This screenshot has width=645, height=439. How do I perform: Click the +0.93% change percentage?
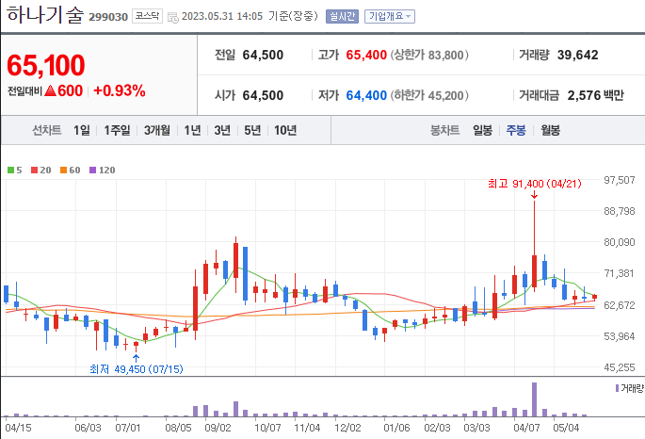(x=120, y=90)
